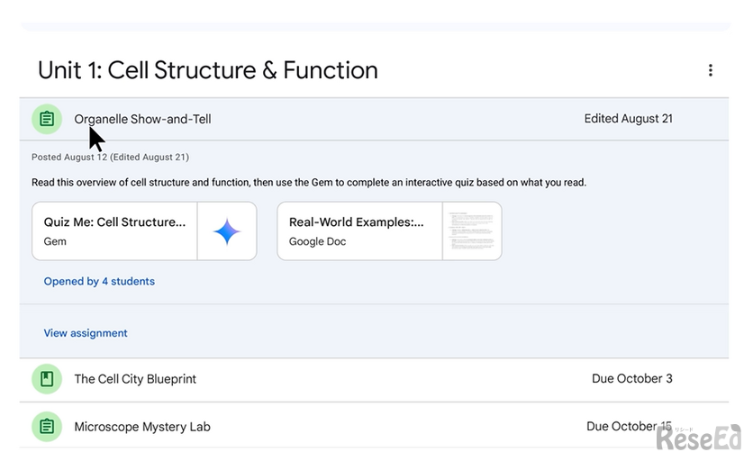
Task: Click the Unit 1: Cell Structure & Function heading
Action: click(208, 70)
